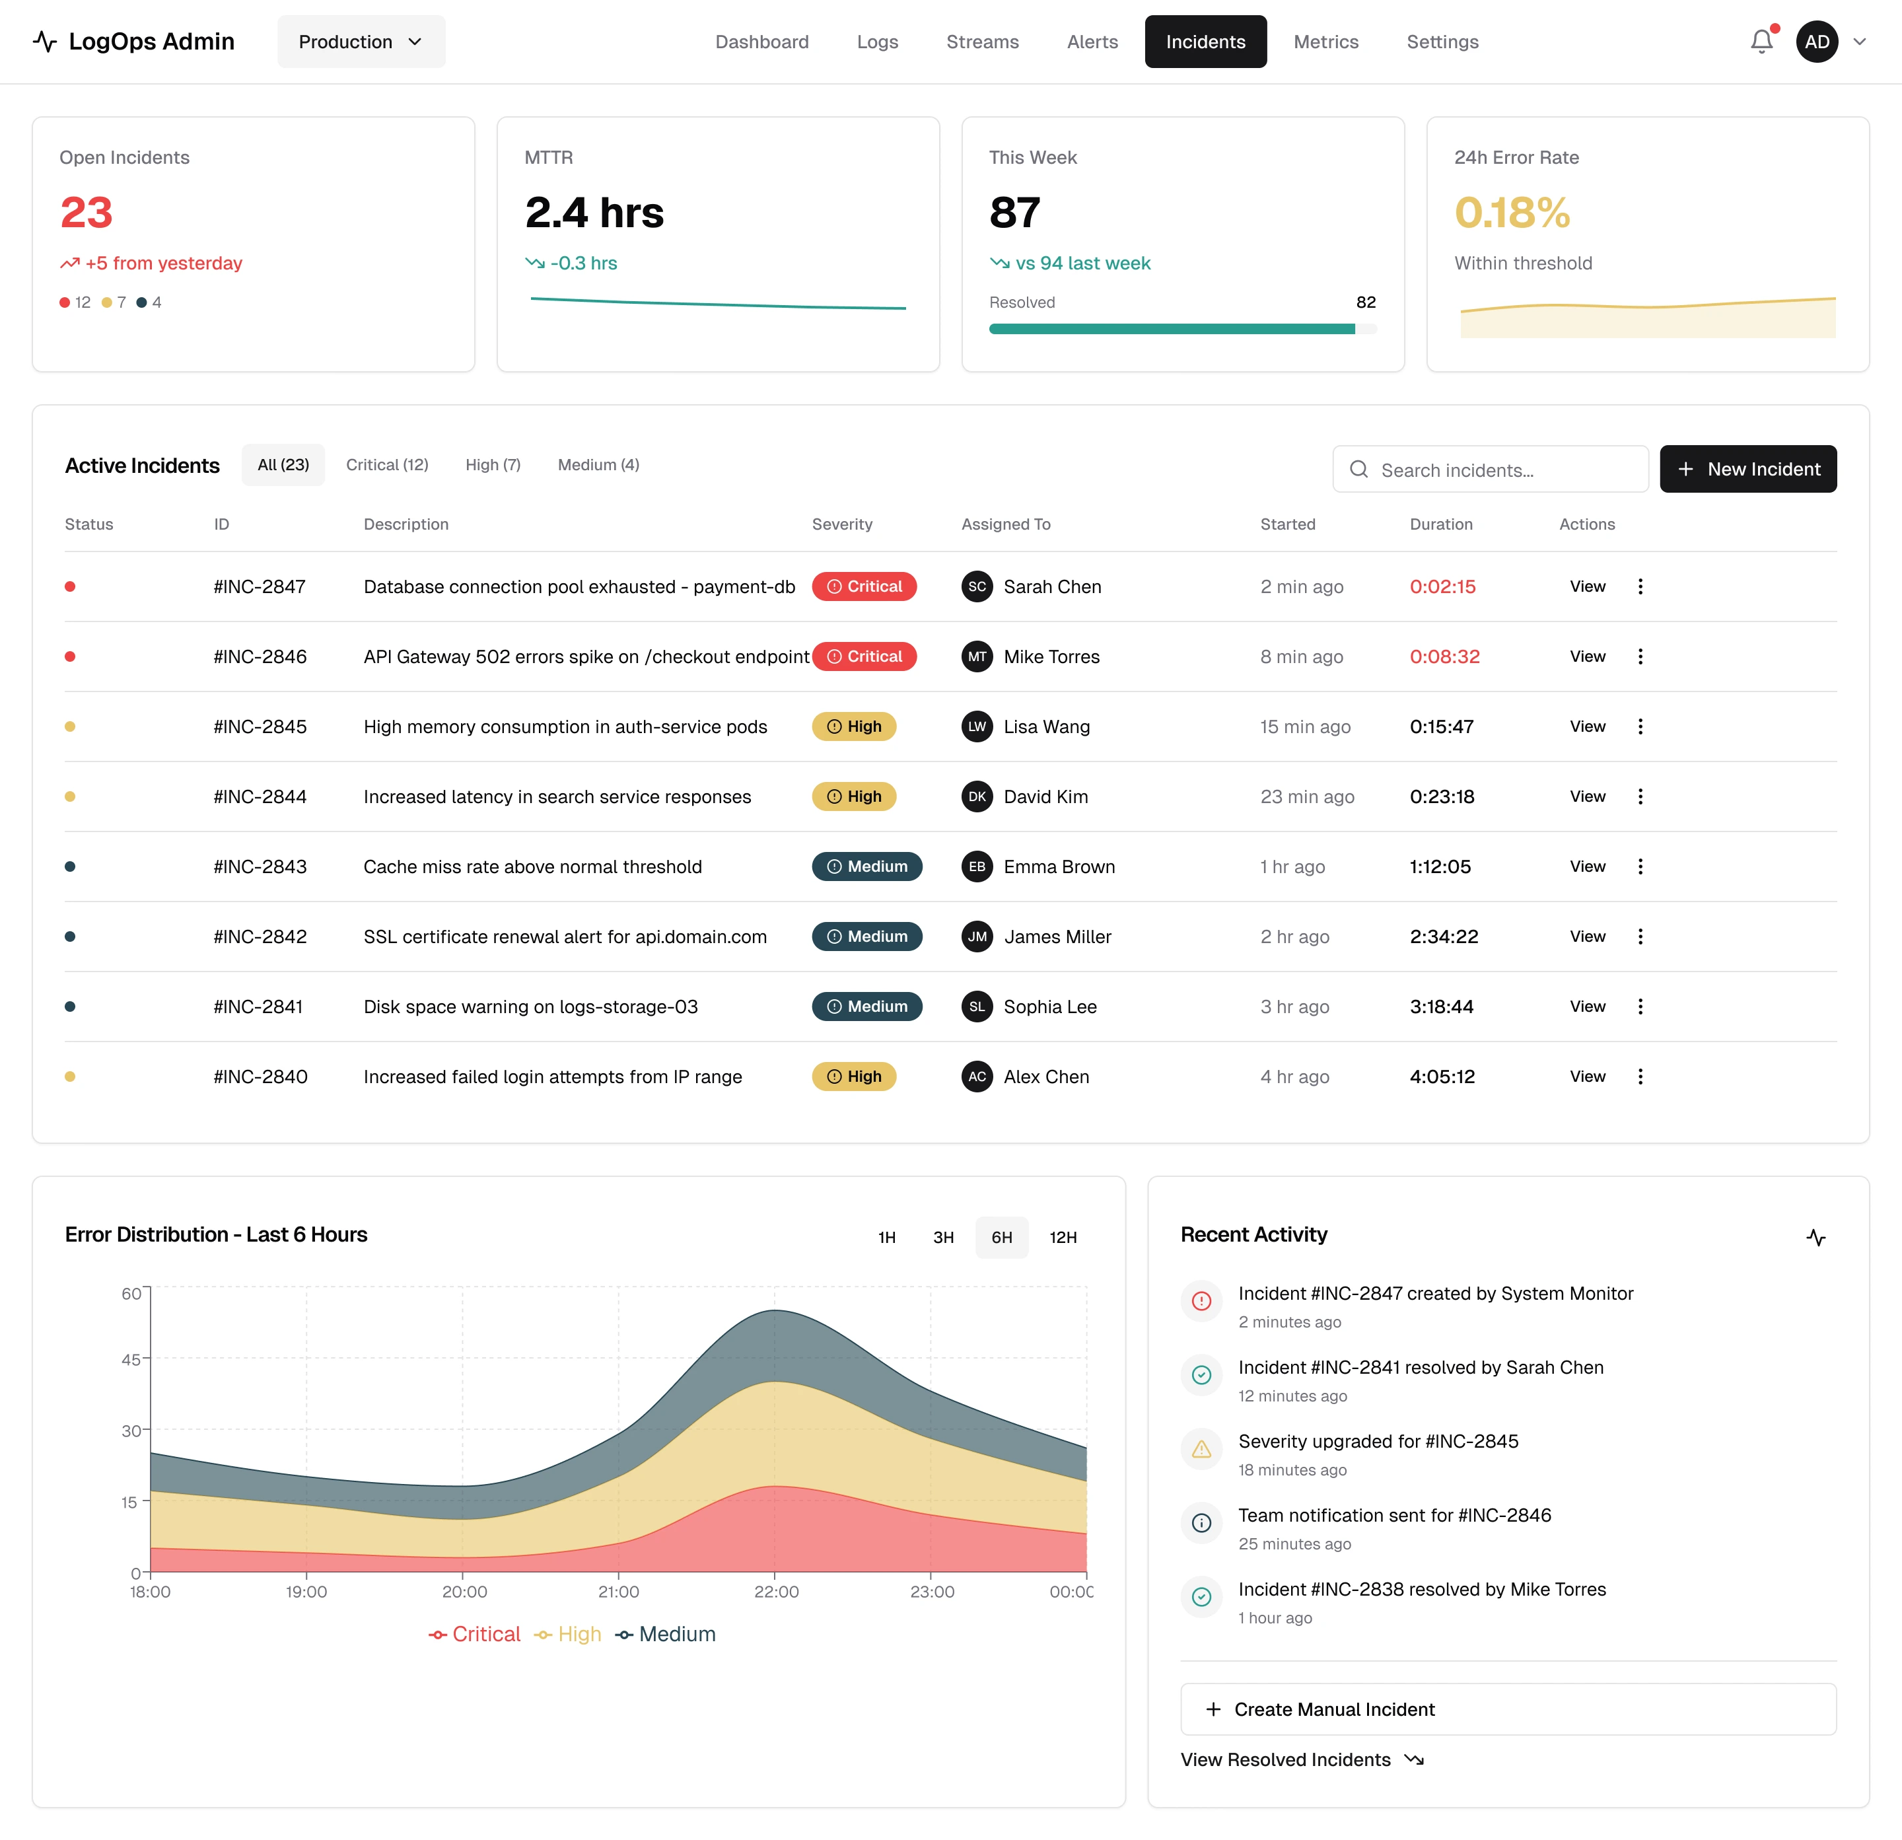Click the LogOps Admin pulse logo
1902x1840 pixels.
coord(45,42)
